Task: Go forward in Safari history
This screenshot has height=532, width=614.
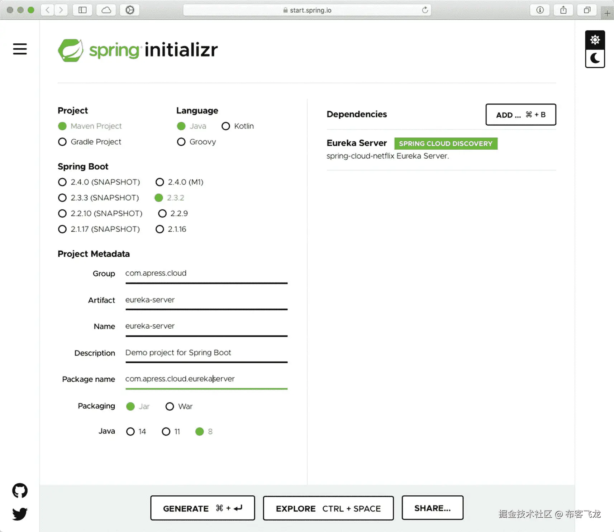Action: 61,10
